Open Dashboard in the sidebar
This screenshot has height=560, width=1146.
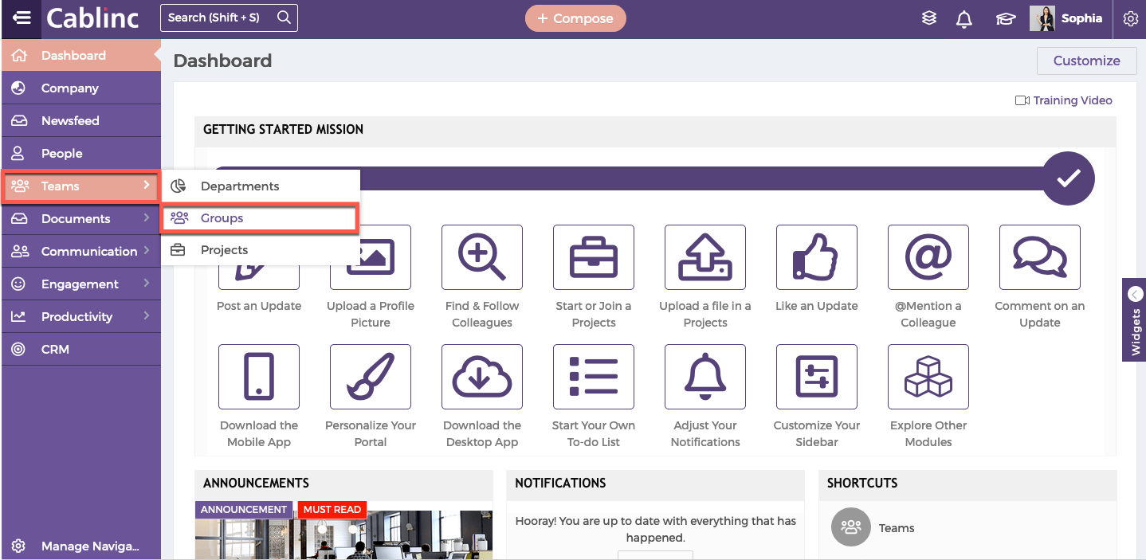tap(80, 56)
